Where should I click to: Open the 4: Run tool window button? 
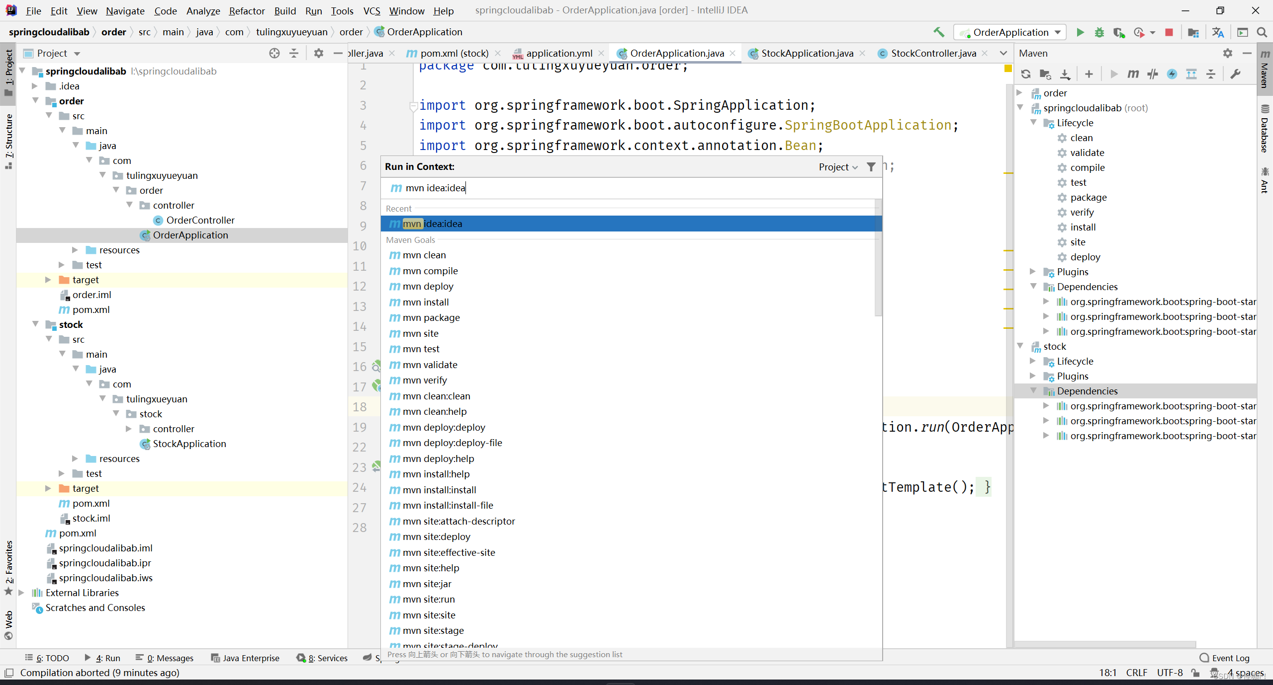[x=102, y=658]
